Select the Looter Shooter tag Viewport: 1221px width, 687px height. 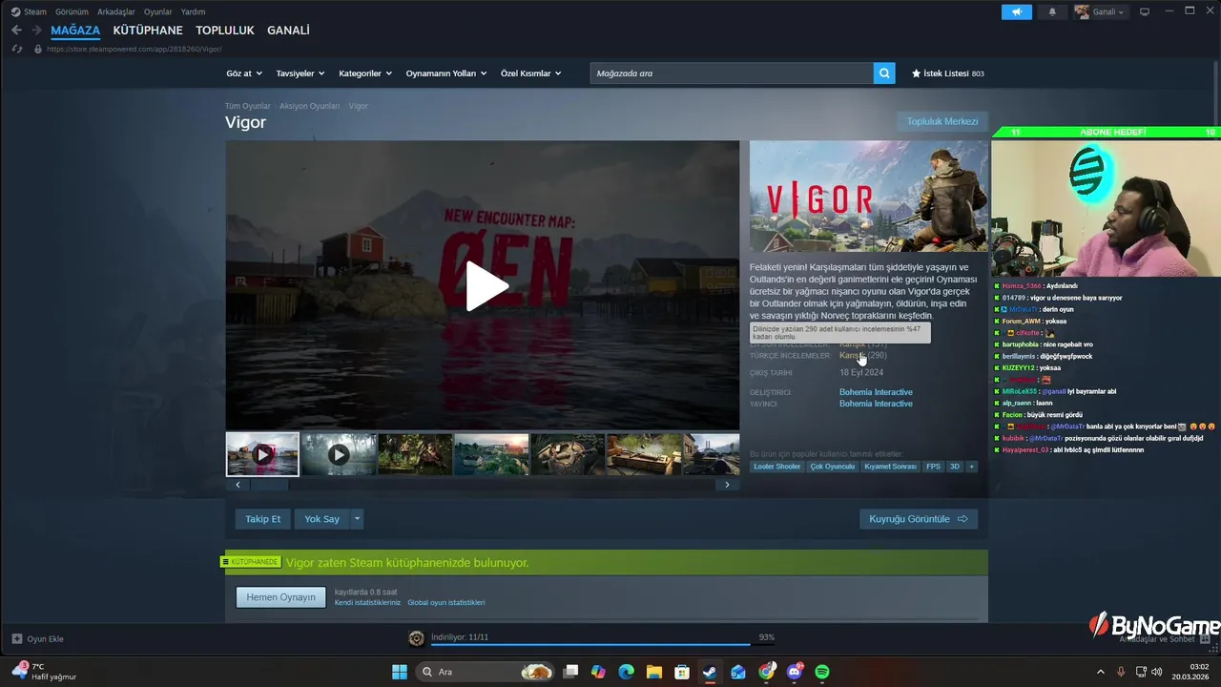tap(776, 467)
